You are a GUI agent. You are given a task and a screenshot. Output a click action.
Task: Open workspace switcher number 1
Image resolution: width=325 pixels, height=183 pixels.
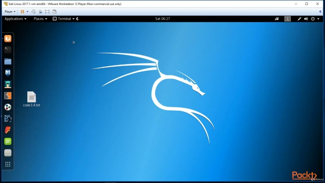click(287, 19)
